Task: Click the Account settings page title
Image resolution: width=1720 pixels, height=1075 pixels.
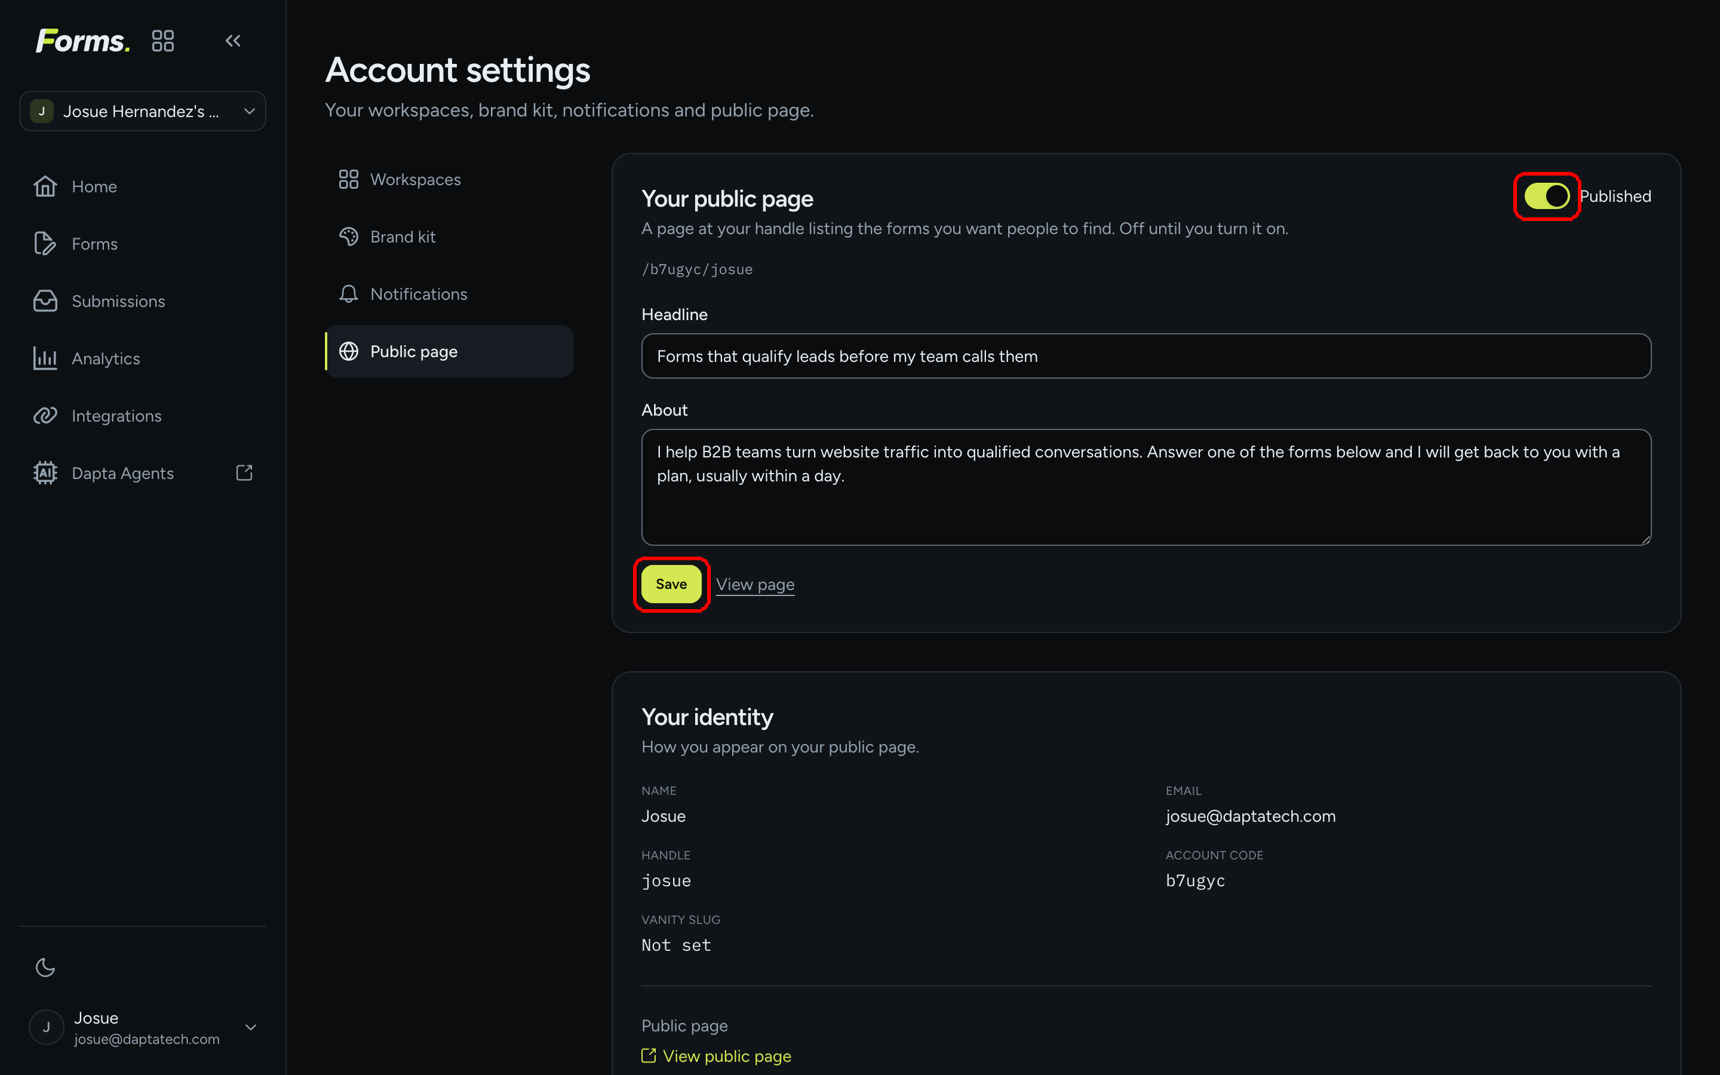Action: click(x=457, y=70)
